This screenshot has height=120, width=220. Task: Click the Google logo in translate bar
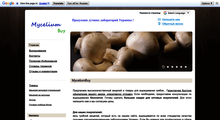8,3
